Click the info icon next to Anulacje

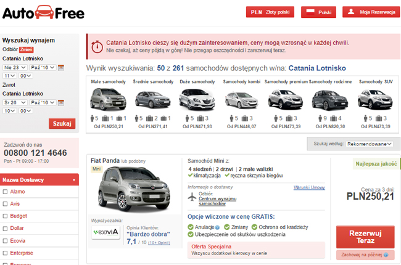pos(217,227)
